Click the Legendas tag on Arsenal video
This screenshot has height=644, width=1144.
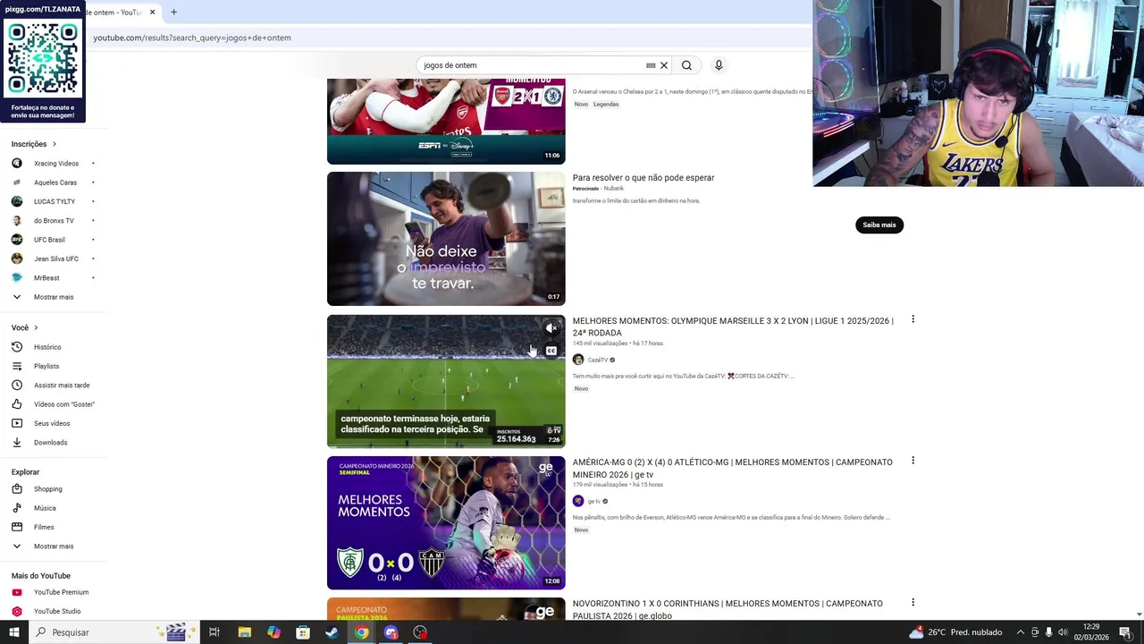(606, 104)
